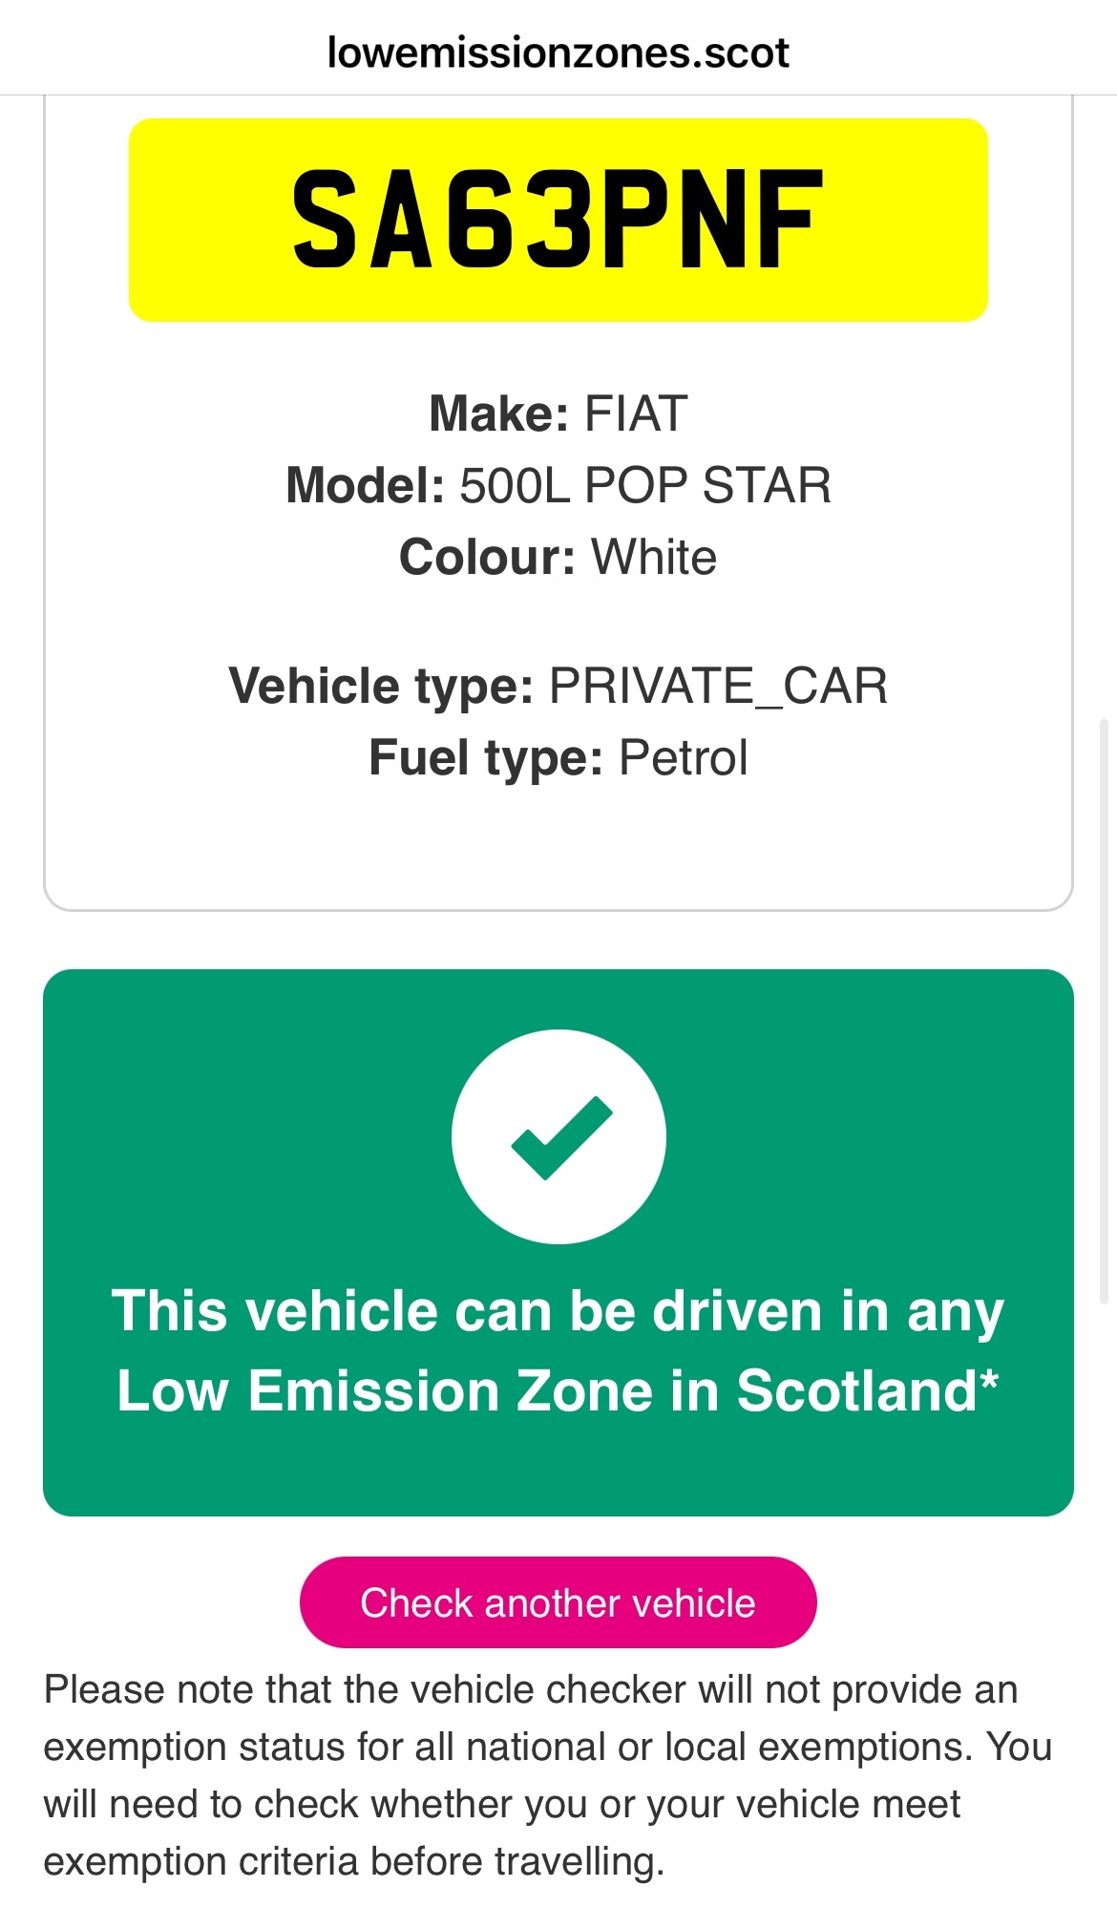Select the 500L POP STAR model text
This screenshot has width=1117, height=1908.
coord(645,485)
